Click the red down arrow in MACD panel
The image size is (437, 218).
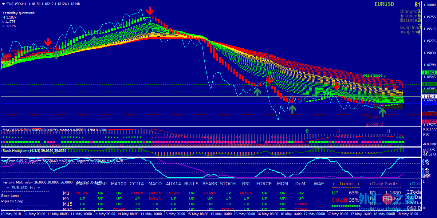[339, 130]
